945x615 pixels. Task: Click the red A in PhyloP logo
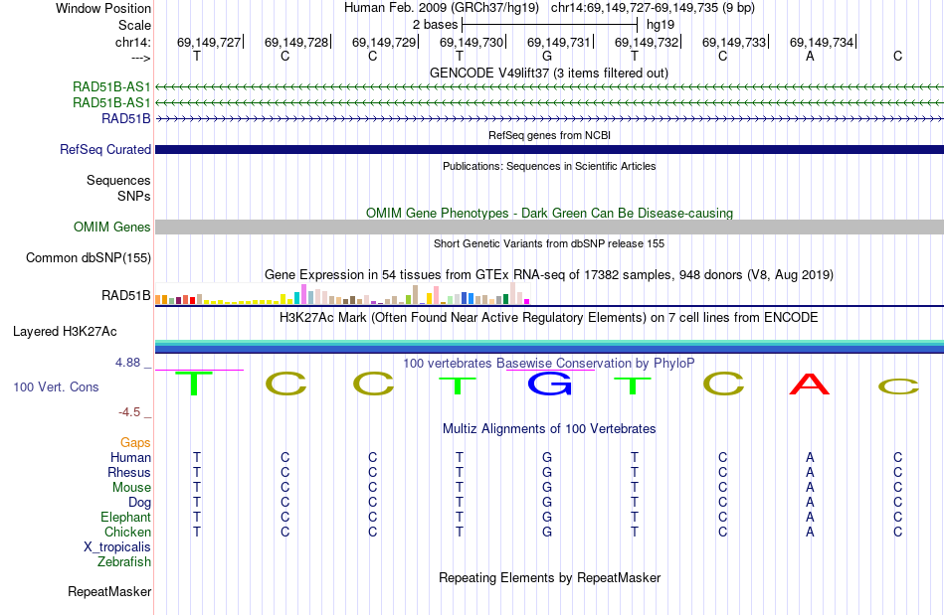click(810, 384)
